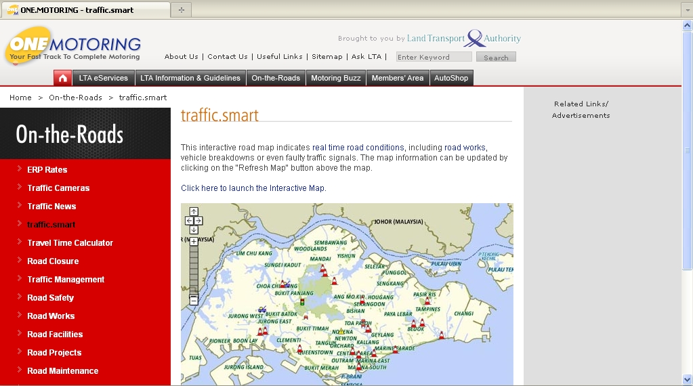
Task: Click the Search button
Action: pyautogui.click(x=496, y=58)
